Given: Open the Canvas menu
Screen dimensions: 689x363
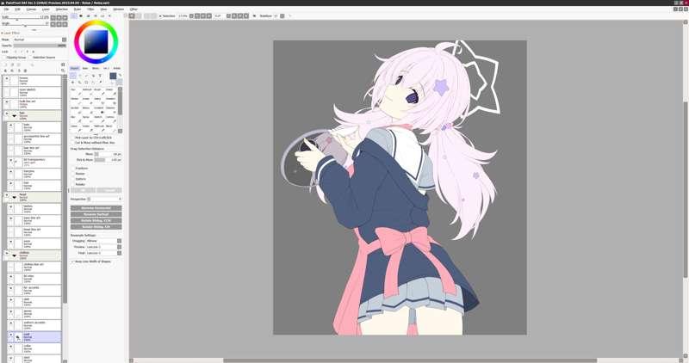Looking at the screenshot, I should [x=31, y=9].
